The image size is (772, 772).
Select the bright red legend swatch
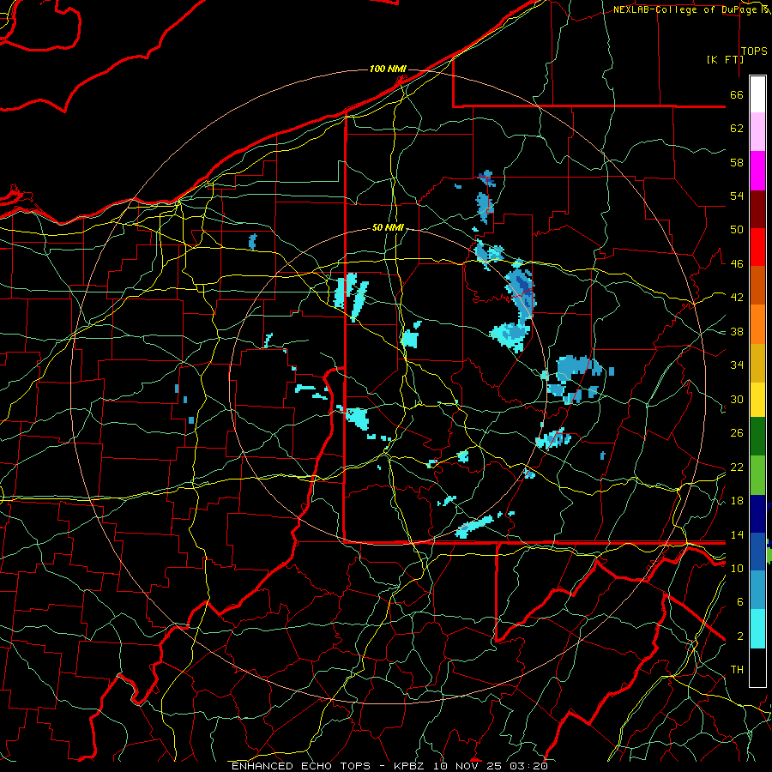click(x=757, y=247)
